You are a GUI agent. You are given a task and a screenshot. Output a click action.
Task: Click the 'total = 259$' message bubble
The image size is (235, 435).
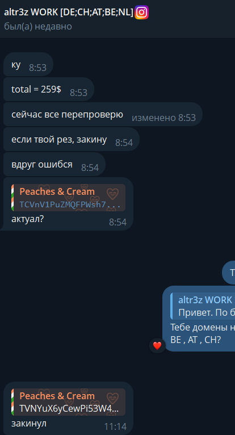49,89
